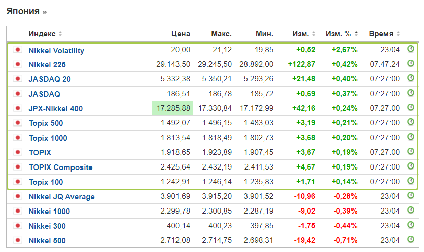Click highlighted price 17.285,88

173,108
